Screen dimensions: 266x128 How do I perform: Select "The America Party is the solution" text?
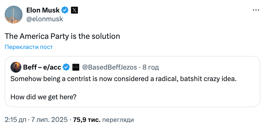tap(62, 36)
